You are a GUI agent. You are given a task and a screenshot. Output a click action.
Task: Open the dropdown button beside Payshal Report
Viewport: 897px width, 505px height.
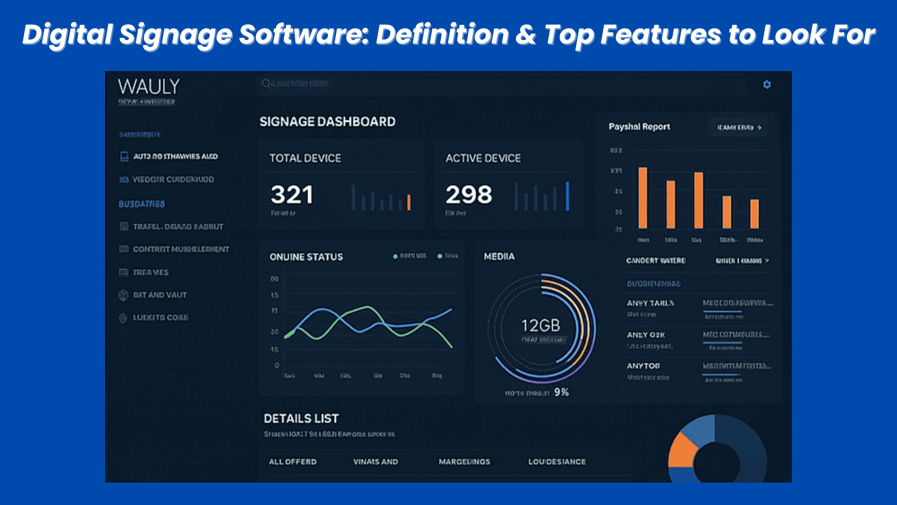[739, 127]
